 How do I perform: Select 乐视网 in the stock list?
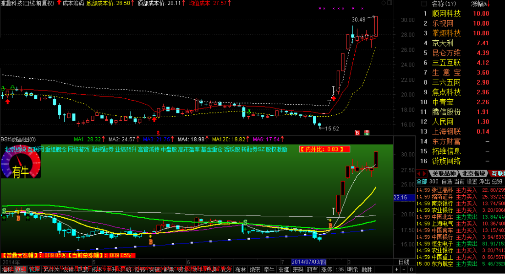(x=443, y=23)
